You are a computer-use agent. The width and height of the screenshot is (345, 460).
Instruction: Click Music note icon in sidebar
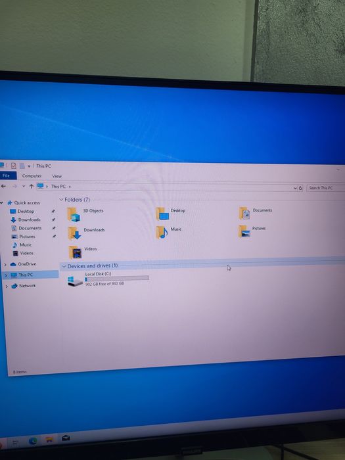click(15, 244)
